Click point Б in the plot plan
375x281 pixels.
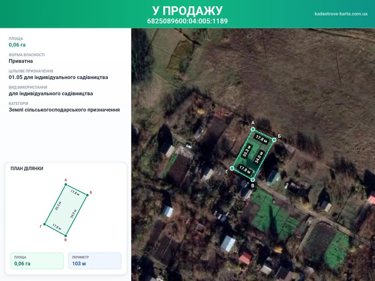pos(87,195)
